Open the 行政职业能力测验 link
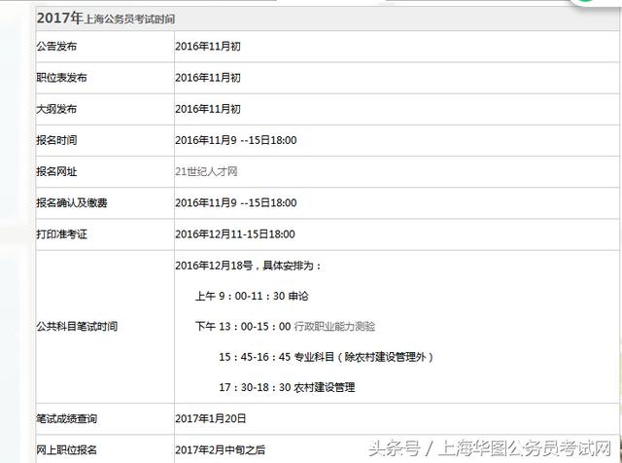 click(334, 327)
